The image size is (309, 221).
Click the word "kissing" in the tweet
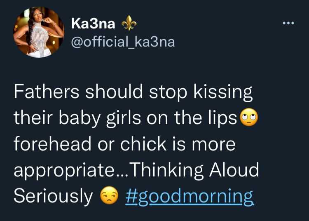click(223, 92)
